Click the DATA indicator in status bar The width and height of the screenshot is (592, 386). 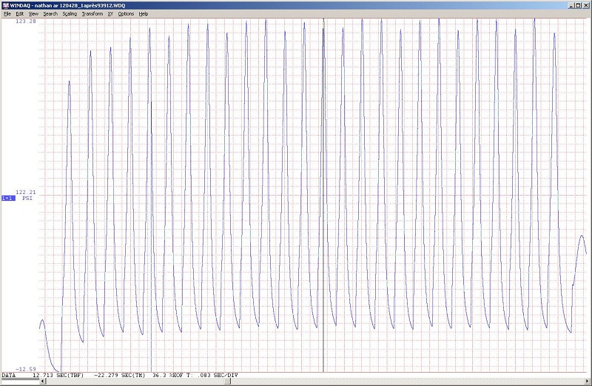(8, 376)
